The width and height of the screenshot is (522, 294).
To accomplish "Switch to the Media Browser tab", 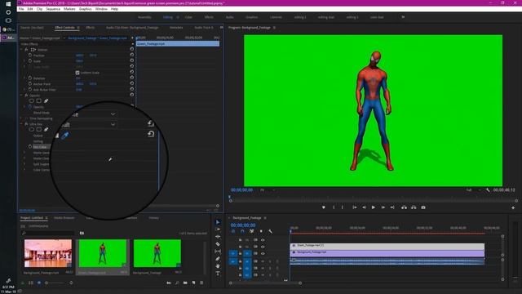I will [64, 218].
